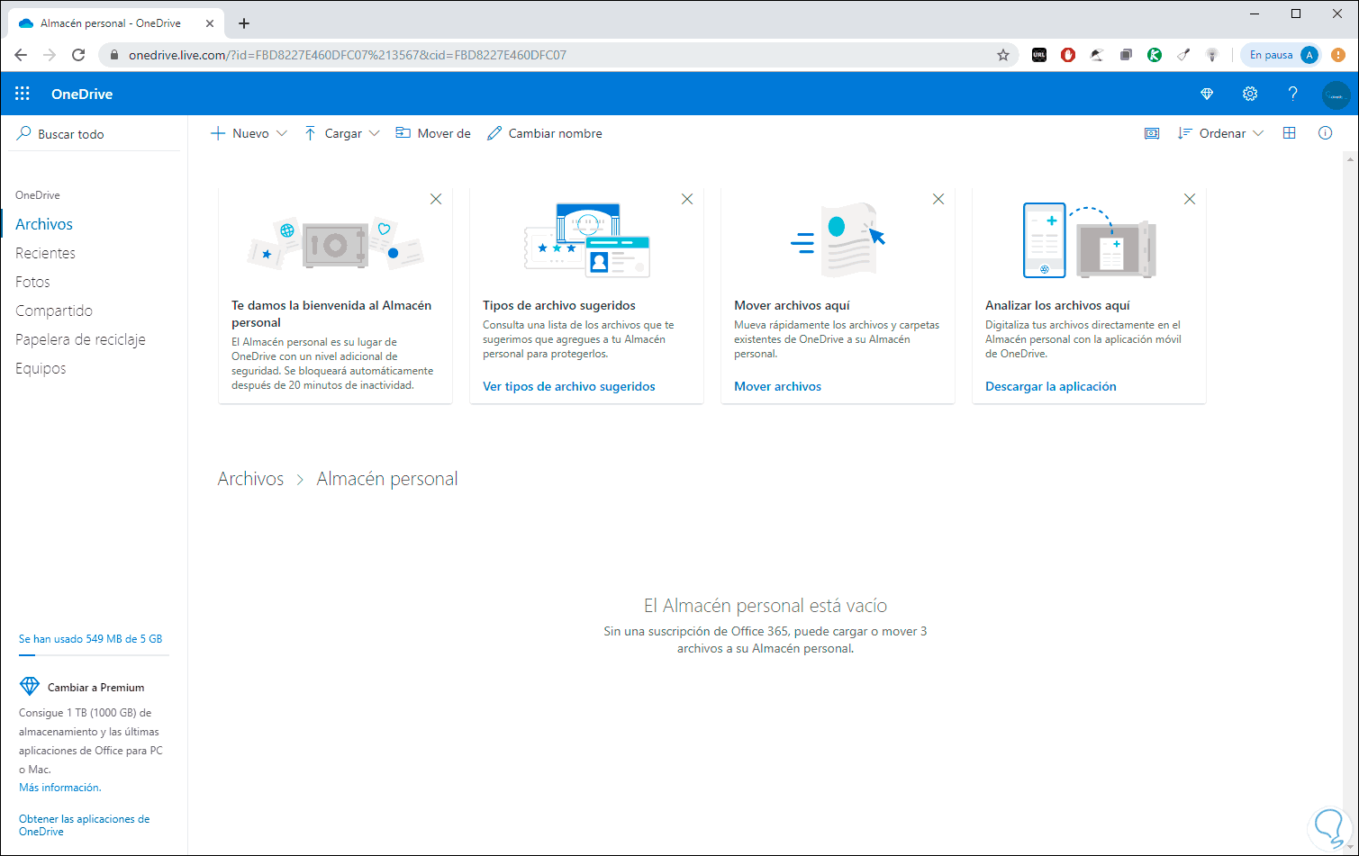Select Archivos in the left navigation
Image resolution: width=1359 pixels, height=856 pixels.
click(44, 224)
